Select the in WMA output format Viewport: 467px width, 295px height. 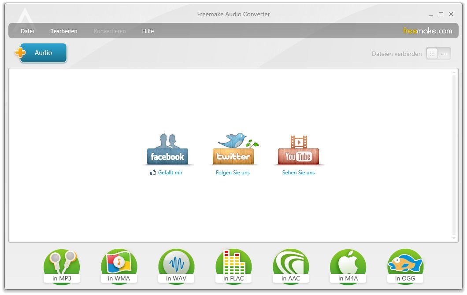[x=119, y=267]
